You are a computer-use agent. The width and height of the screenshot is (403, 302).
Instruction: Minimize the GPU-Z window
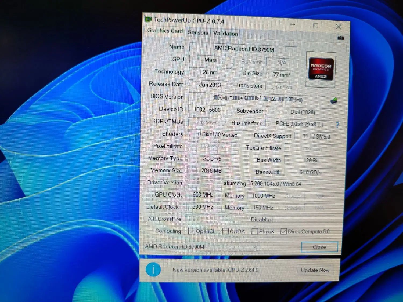pos(293,24)
